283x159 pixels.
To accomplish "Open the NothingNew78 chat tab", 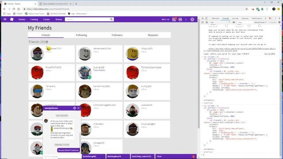I will (x=118, y=156).
